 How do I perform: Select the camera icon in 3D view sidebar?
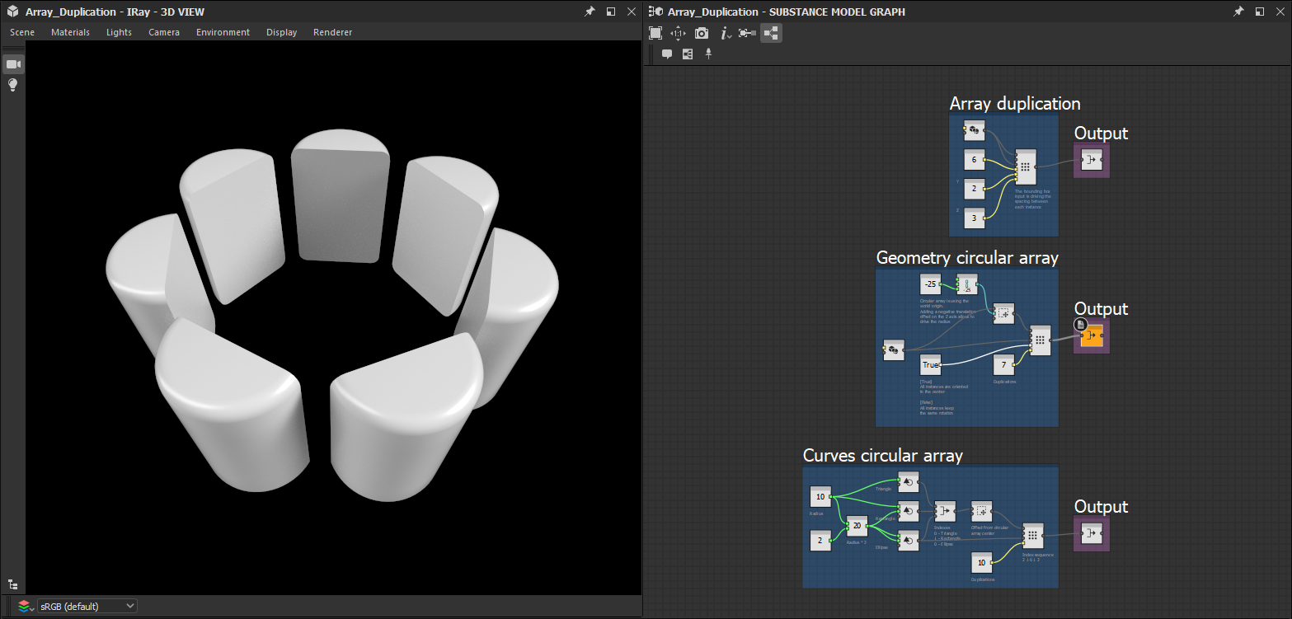point(12,63)
